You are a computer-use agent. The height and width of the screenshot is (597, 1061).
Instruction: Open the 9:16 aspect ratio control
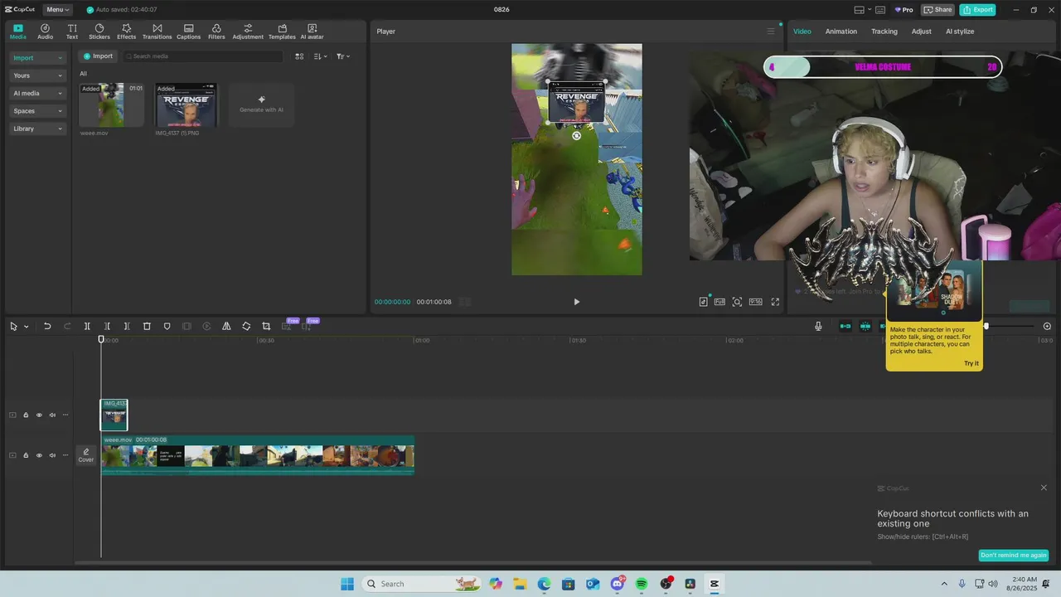tap(755, 302)
